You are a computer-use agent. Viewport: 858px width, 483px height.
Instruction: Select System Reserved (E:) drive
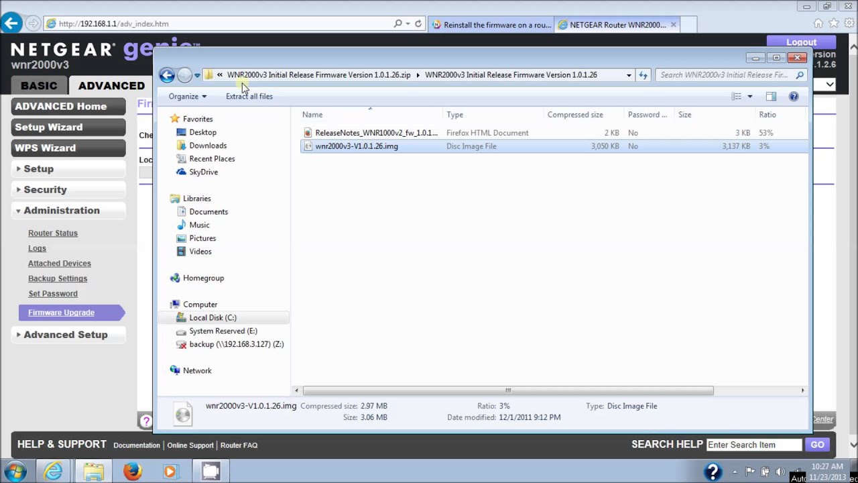[223, 331]
